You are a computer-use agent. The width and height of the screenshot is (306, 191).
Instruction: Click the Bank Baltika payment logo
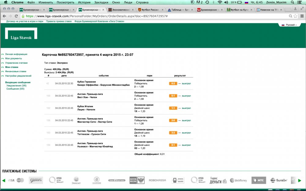coord(117,180)
